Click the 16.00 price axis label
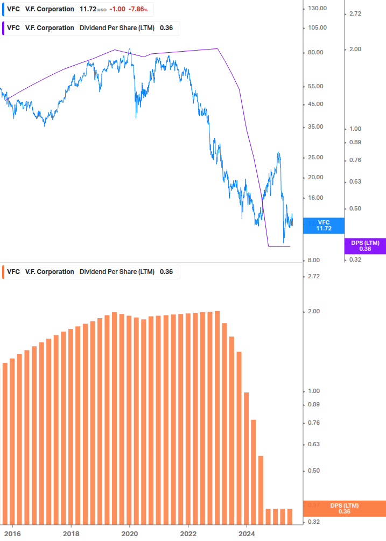386x541 pixels. tap(315, 198)
